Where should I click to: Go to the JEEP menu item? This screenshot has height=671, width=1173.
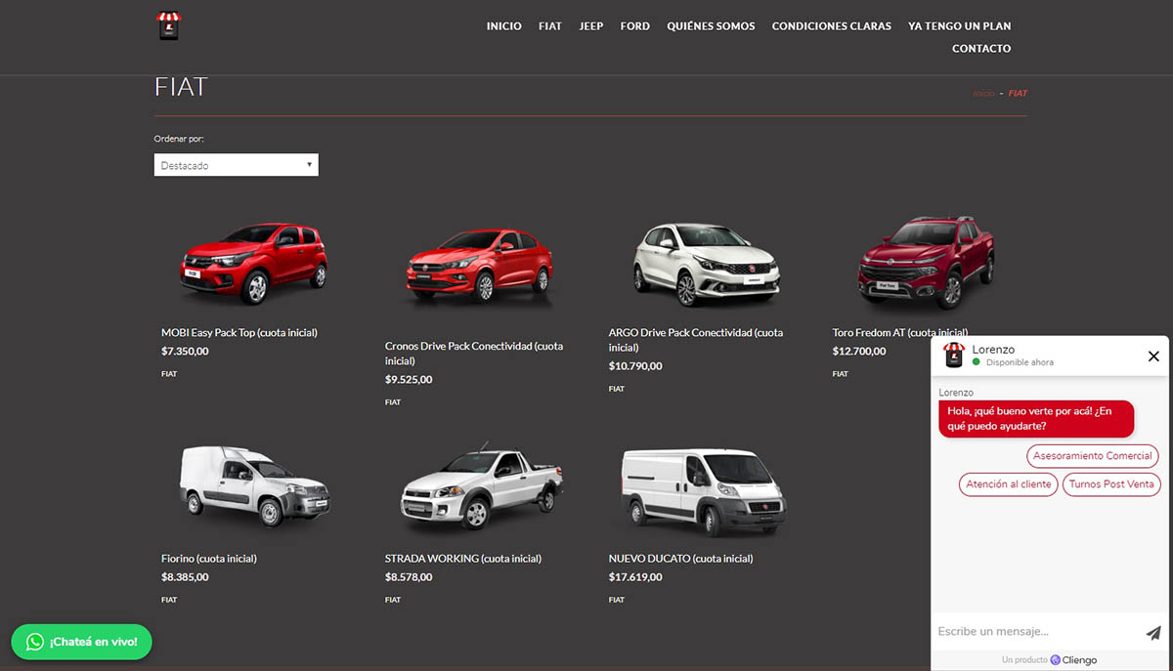(x=590, y=26)
